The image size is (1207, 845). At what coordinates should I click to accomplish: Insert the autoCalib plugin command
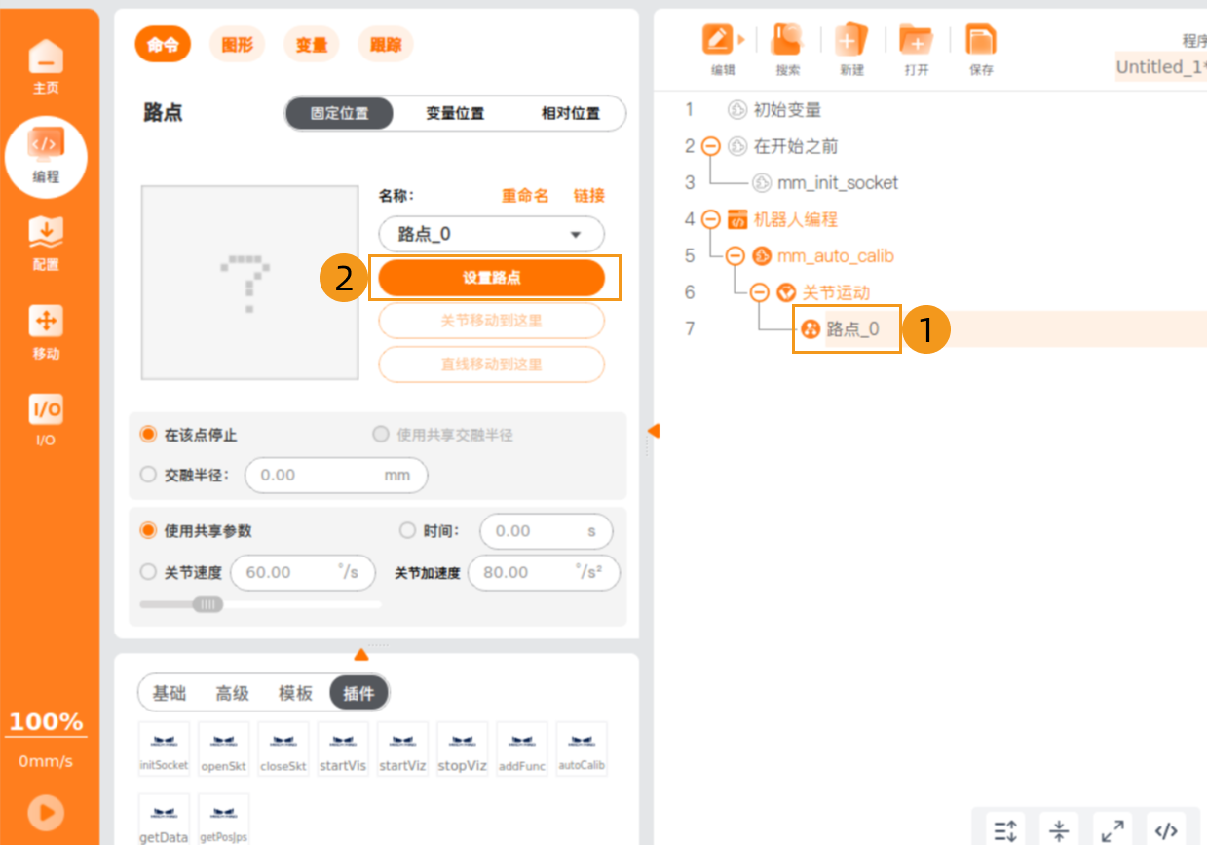[582, 749]
